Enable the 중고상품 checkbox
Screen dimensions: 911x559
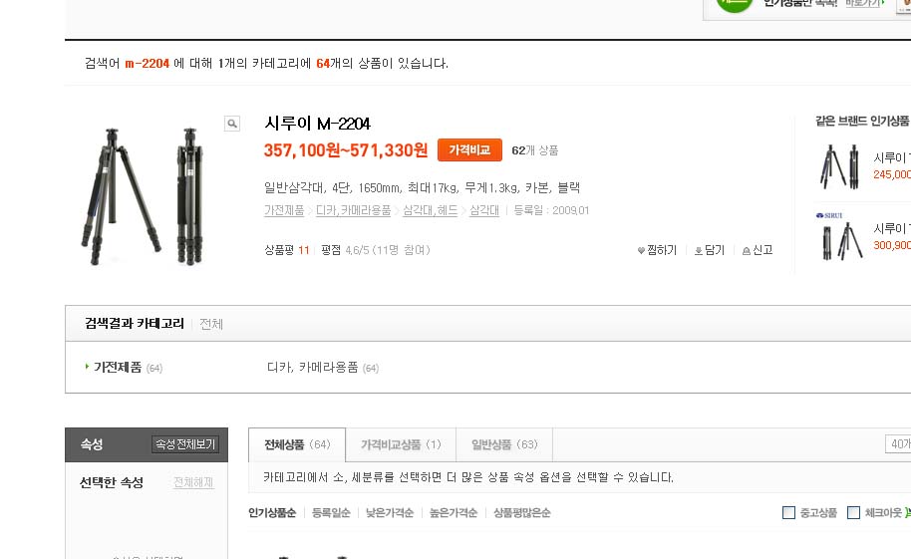788,512
